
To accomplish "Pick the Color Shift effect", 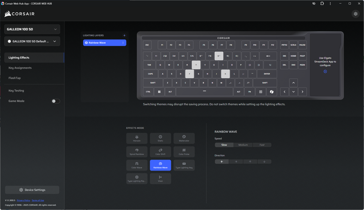I will pos(160,152).
